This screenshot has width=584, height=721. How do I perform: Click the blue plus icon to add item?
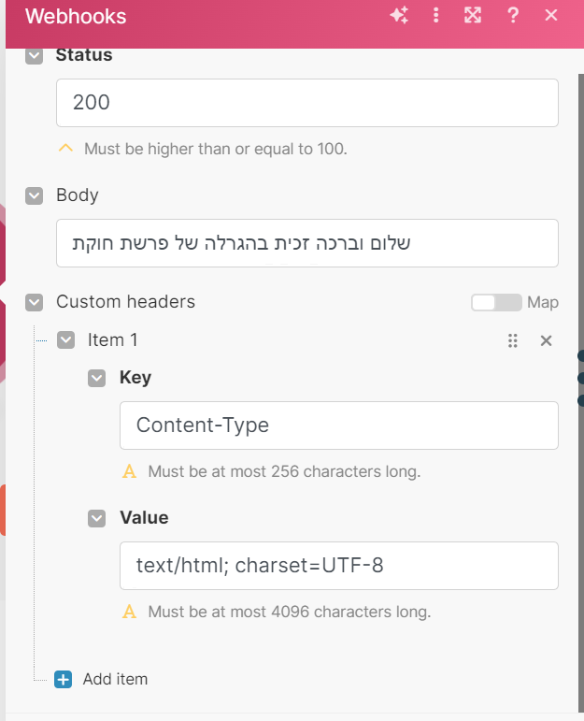63,679
